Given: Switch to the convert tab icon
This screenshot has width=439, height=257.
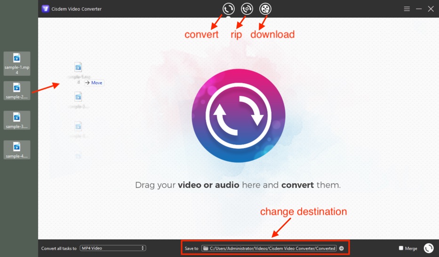Looking at the screenshot, I should [x=229, y=8].
